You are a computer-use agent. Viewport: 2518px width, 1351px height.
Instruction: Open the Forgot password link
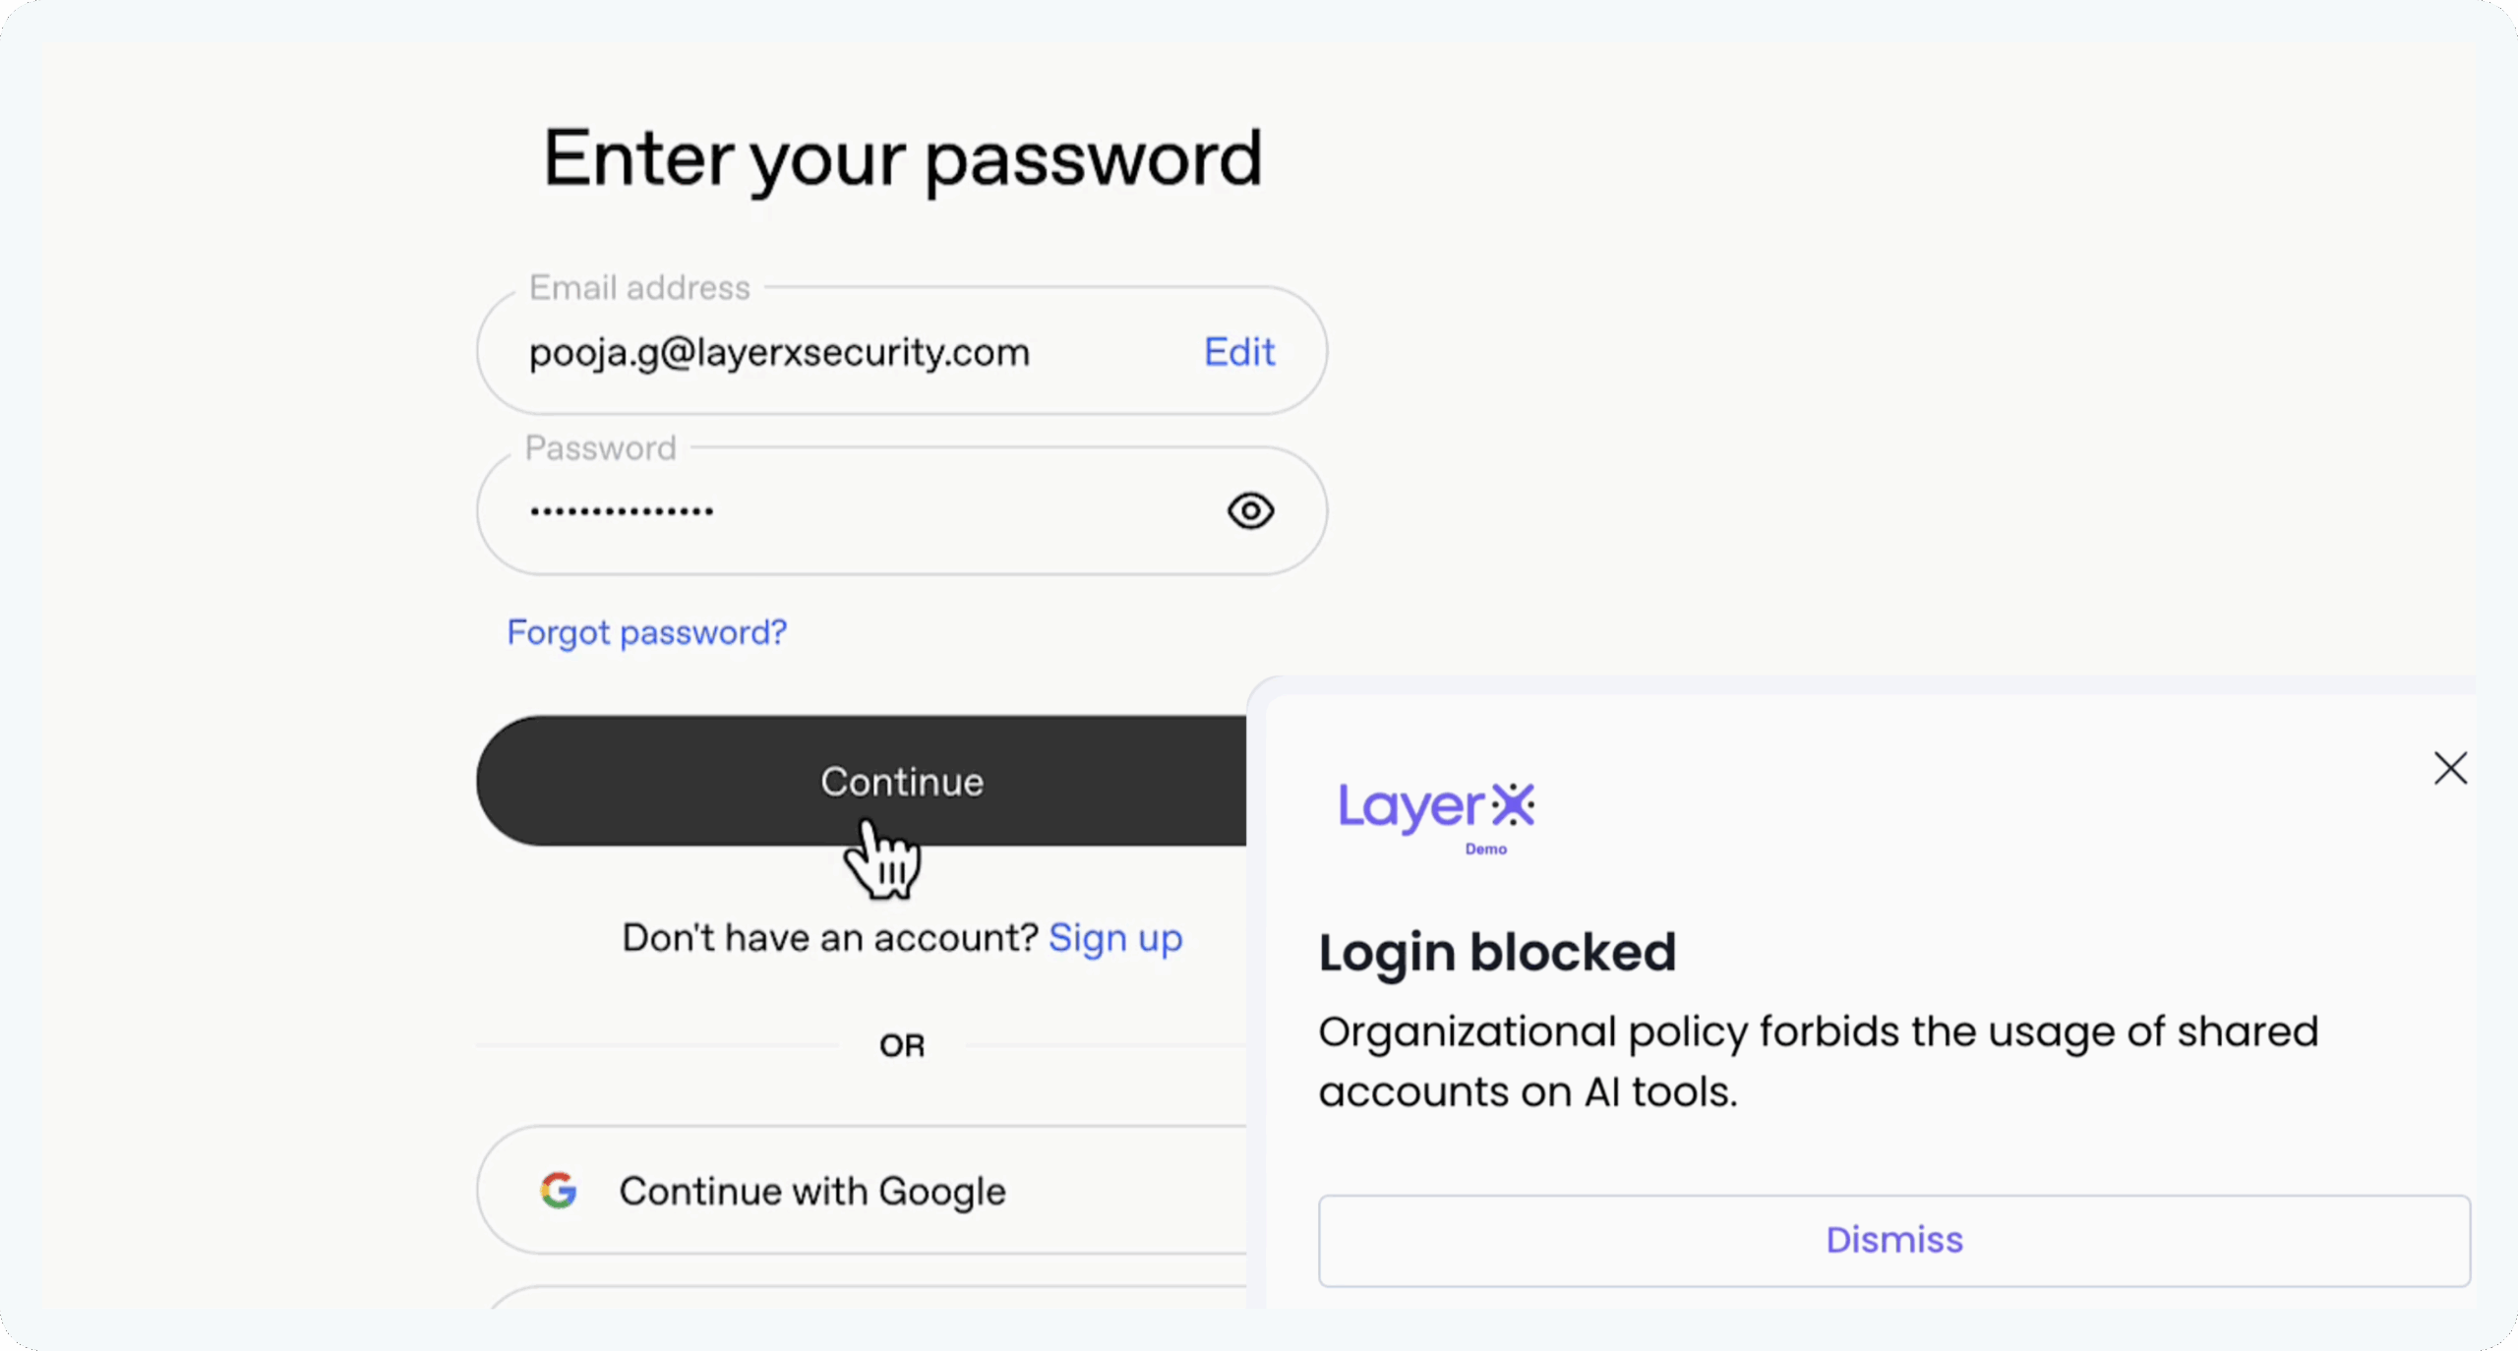tap(646, 632)
